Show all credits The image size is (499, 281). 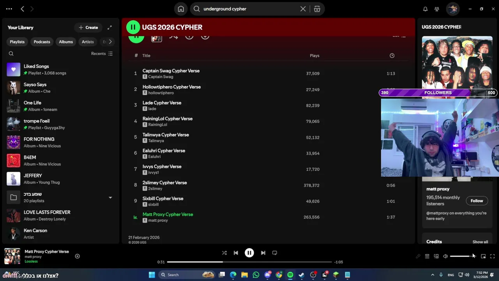tap(480, 242)
